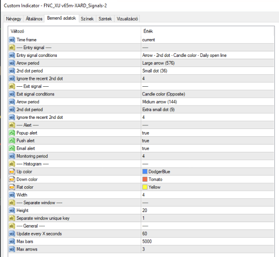Pick the Tomato Down color swatch
The image size is (279, 257).
point(145,179)
